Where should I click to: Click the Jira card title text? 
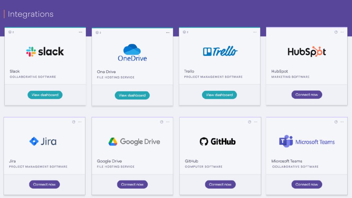pyautogui.click(x=12, y=161)
